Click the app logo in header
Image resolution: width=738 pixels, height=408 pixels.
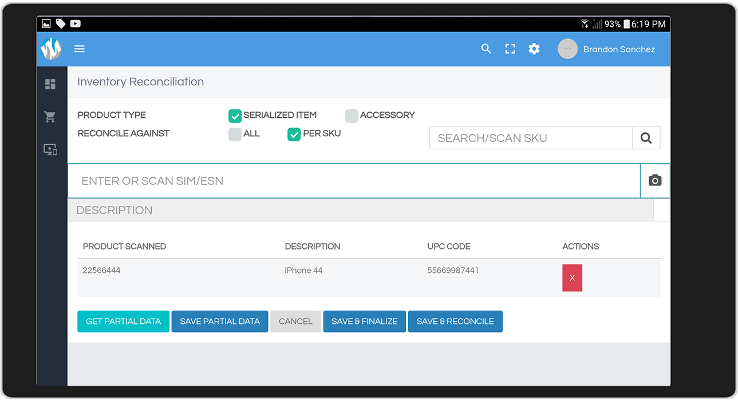point(51,49)
